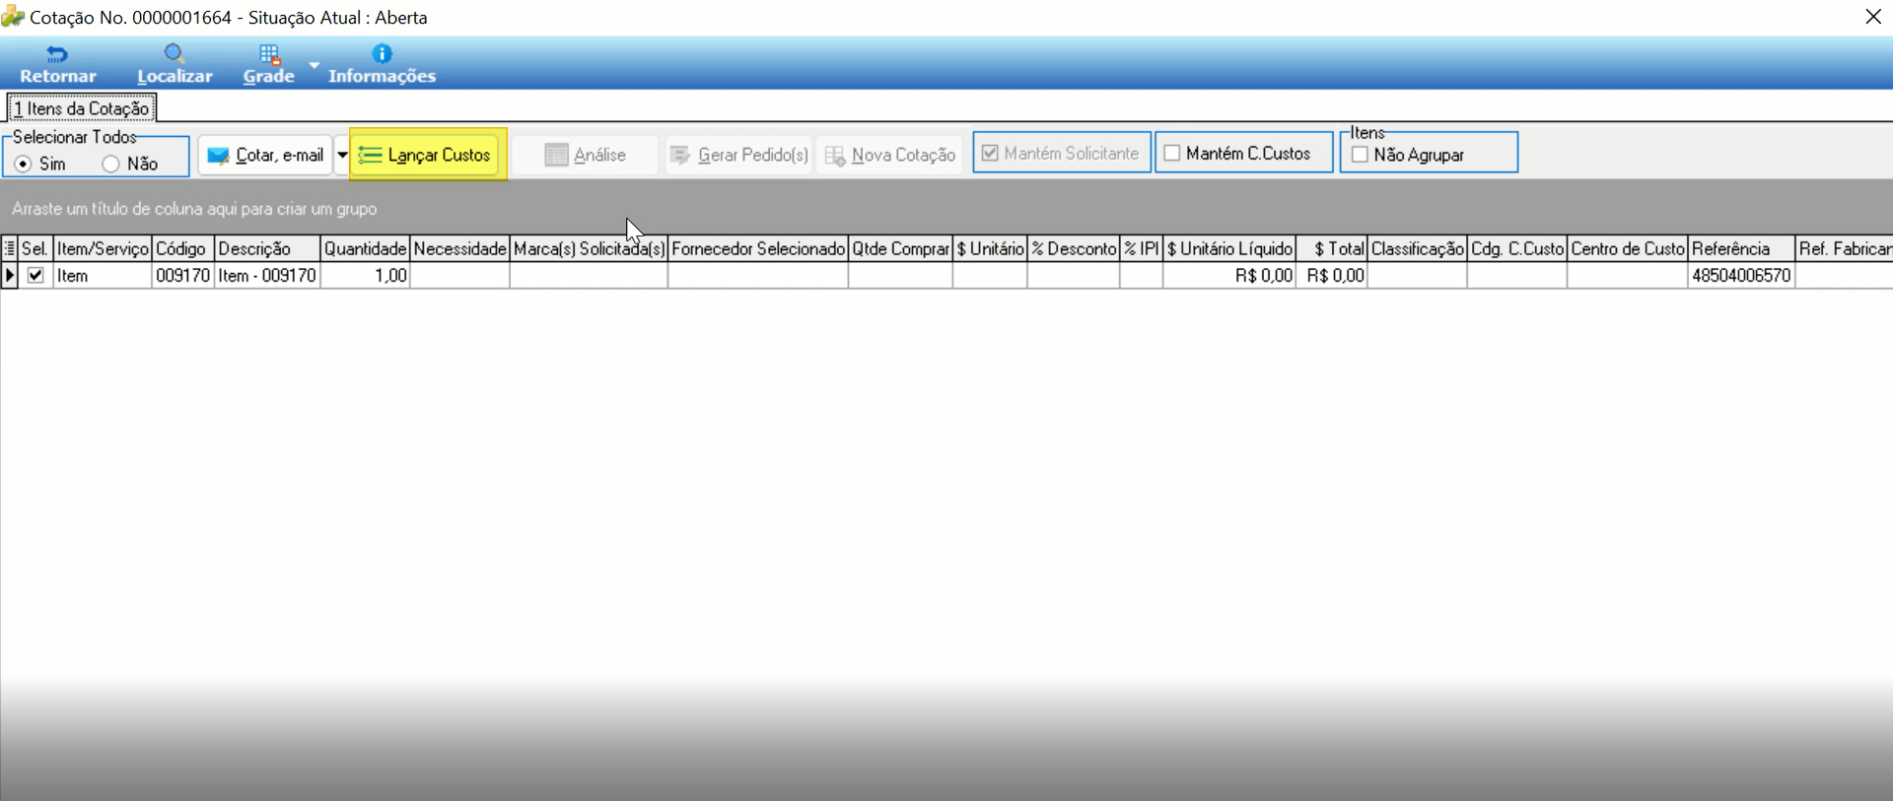
Task: Select the 'Item' cell in Item/Serviço column
Action: (x=103, y=276)
